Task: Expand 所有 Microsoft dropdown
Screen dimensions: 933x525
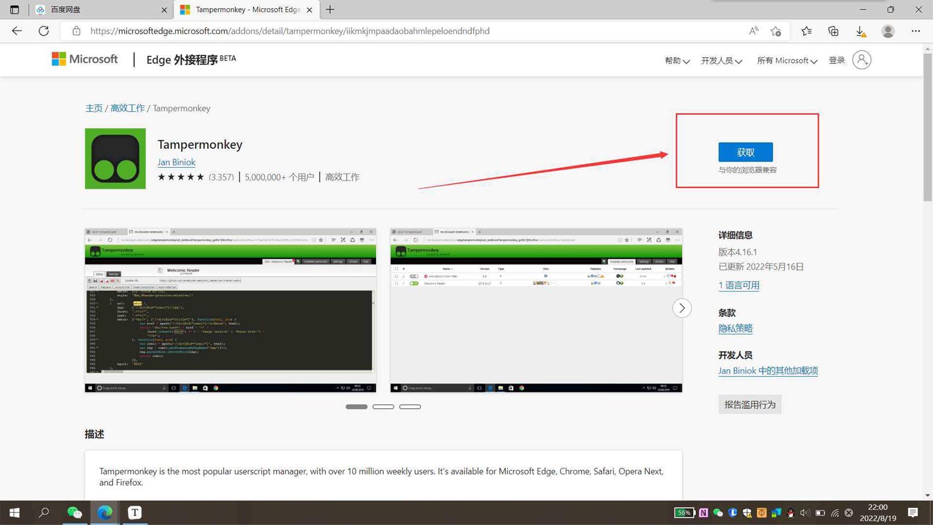Action: tap(787, 61)
